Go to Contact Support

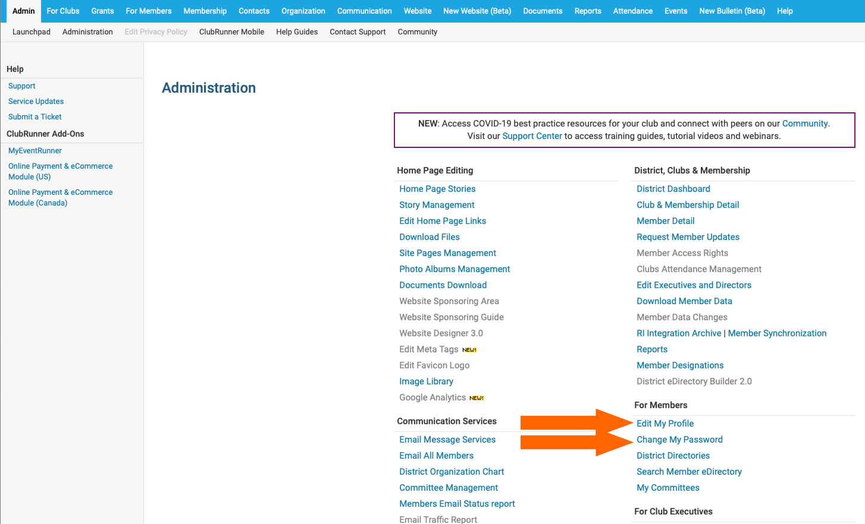[358, 31]
